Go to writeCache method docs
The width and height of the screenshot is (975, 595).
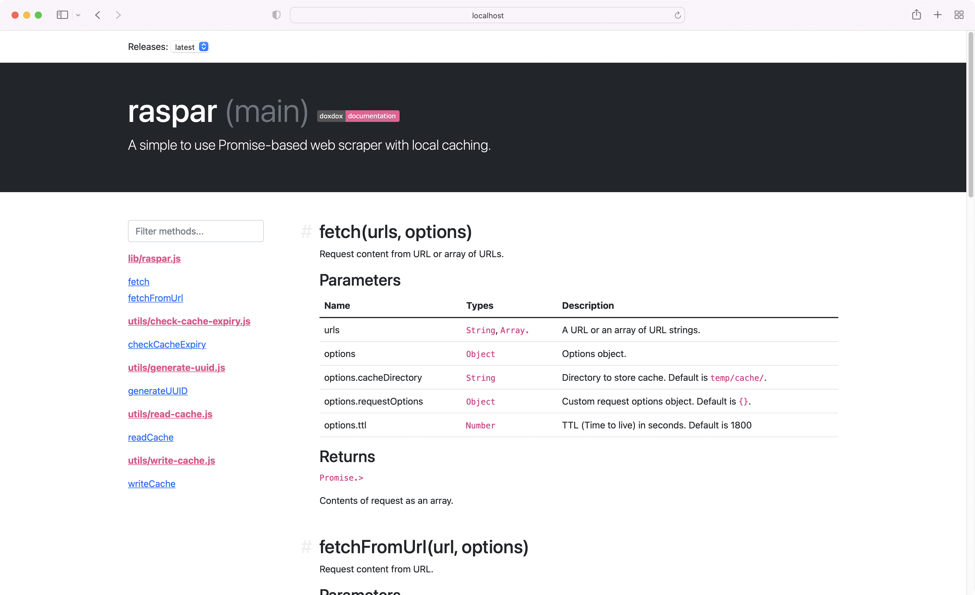point(151,483)
